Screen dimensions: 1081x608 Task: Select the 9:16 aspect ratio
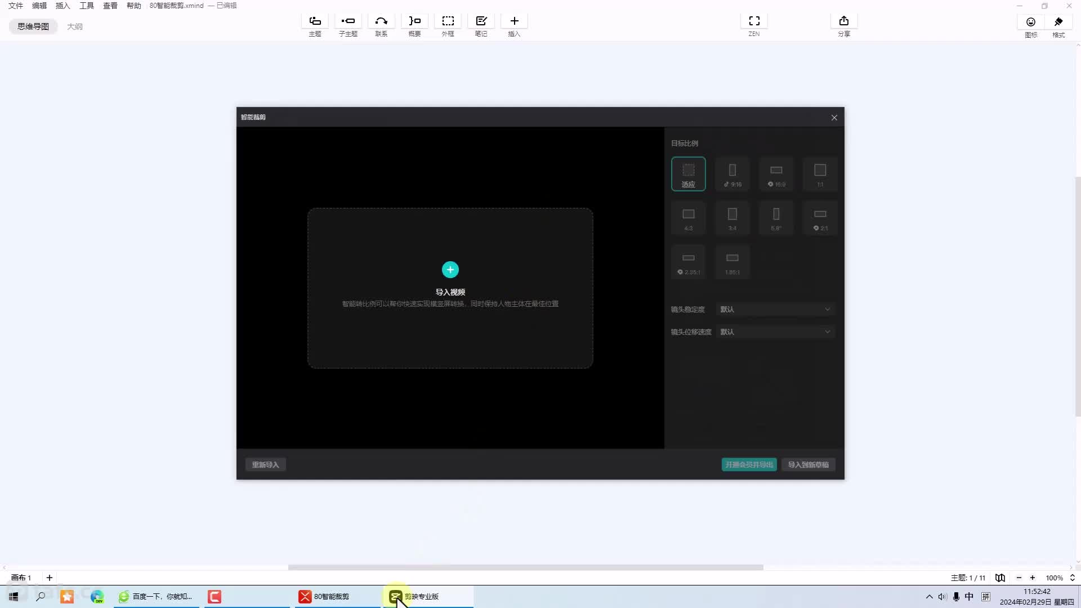pos(732,174)
